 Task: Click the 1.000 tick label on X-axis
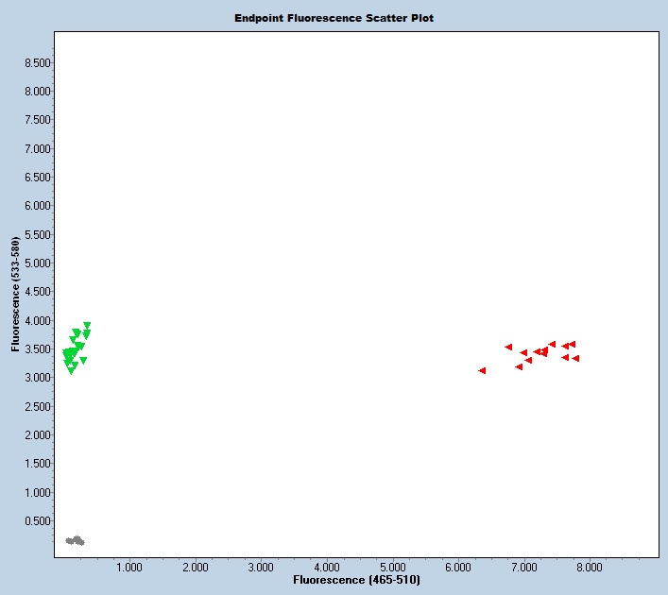(x=128, y=567)
